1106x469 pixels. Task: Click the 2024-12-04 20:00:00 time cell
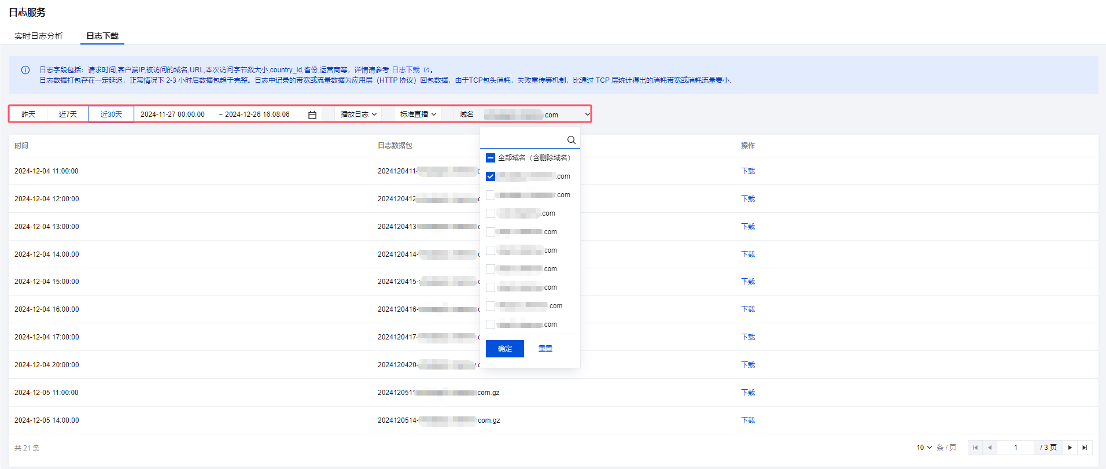46,365
